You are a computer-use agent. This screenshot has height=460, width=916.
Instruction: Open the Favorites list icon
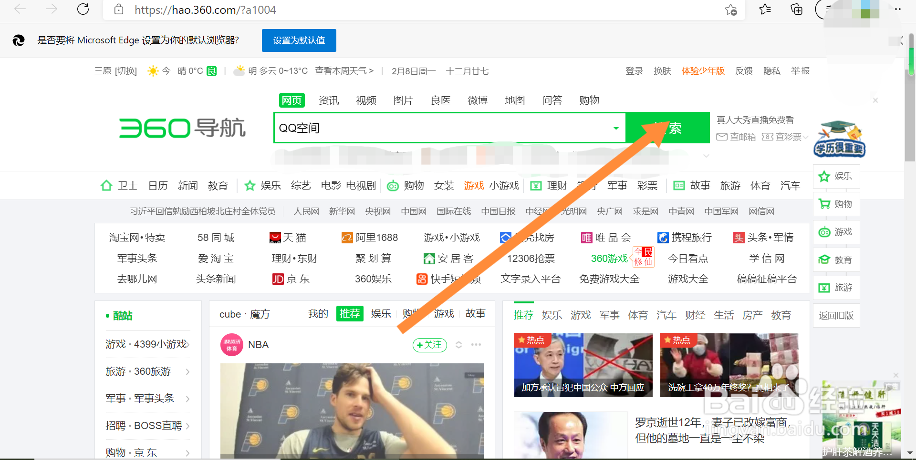[765, 10]
